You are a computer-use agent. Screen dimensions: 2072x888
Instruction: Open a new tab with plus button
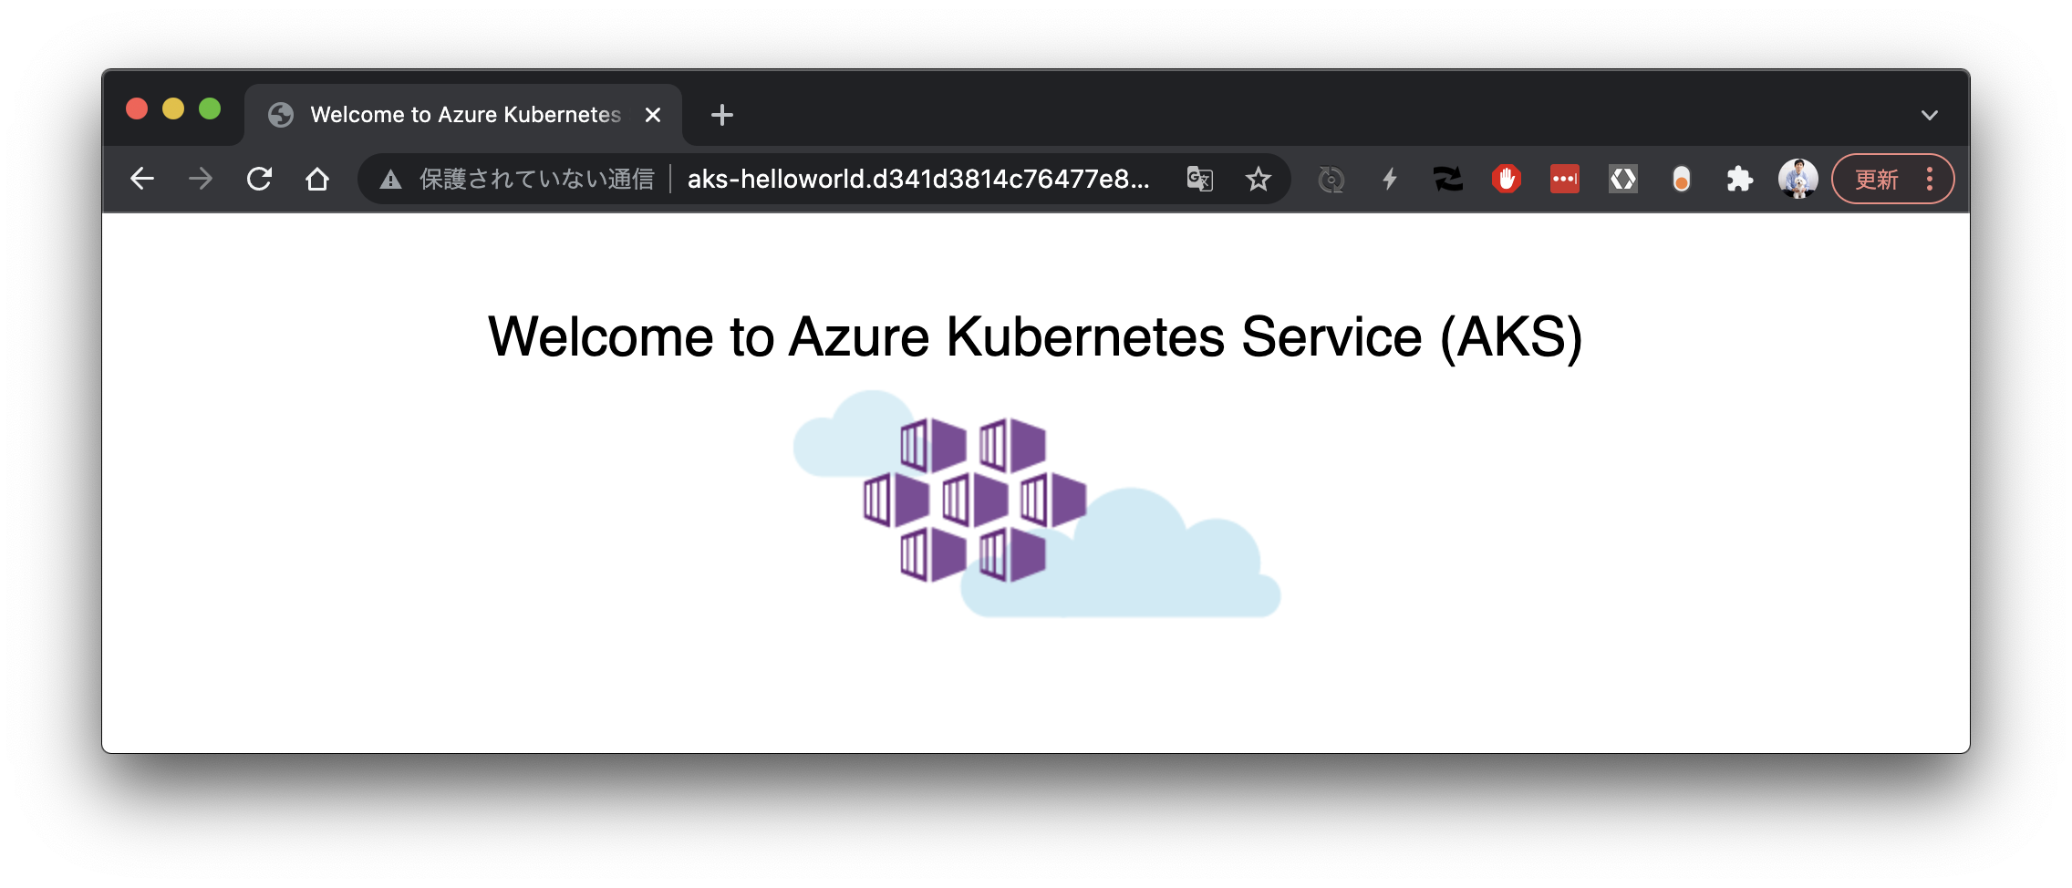[722, 115]
